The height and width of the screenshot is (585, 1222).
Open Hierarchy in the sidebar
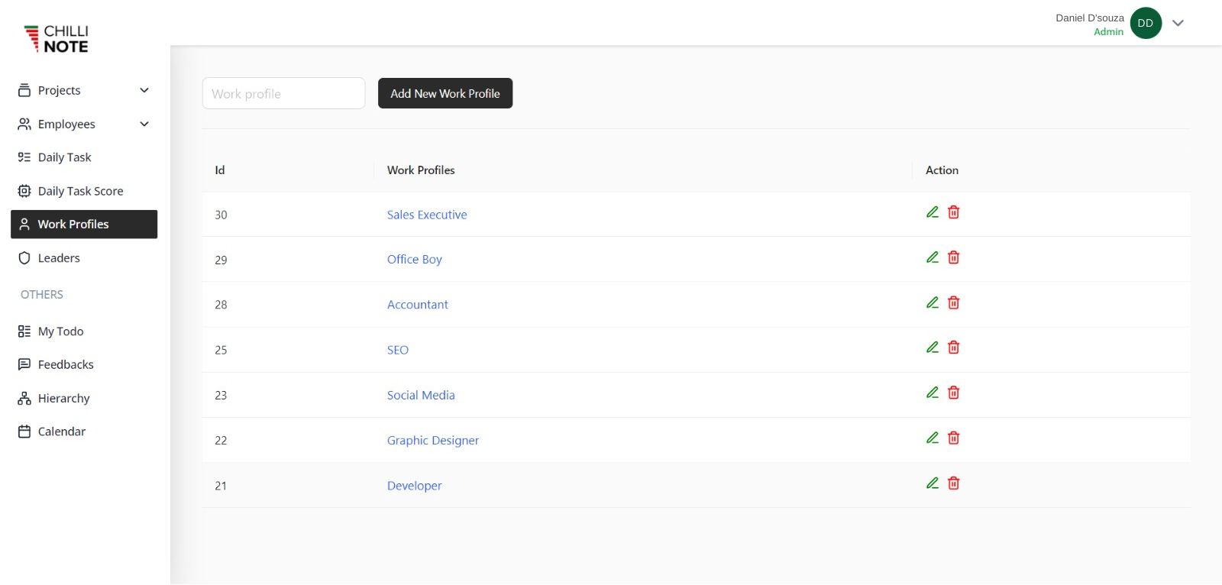[63, 398]
